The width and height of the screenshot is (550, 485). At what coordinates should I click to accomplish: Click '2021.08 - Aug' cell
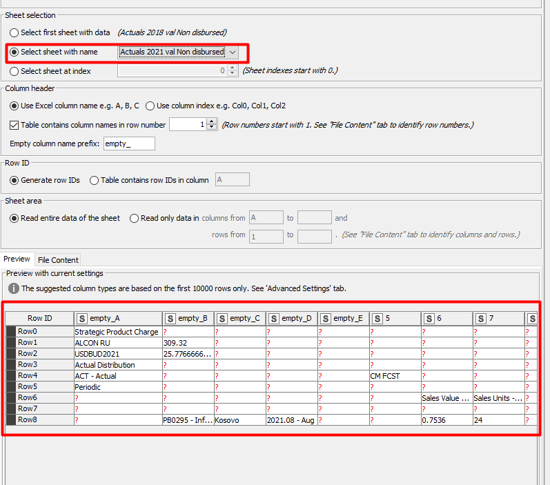[x=292, y=420]
